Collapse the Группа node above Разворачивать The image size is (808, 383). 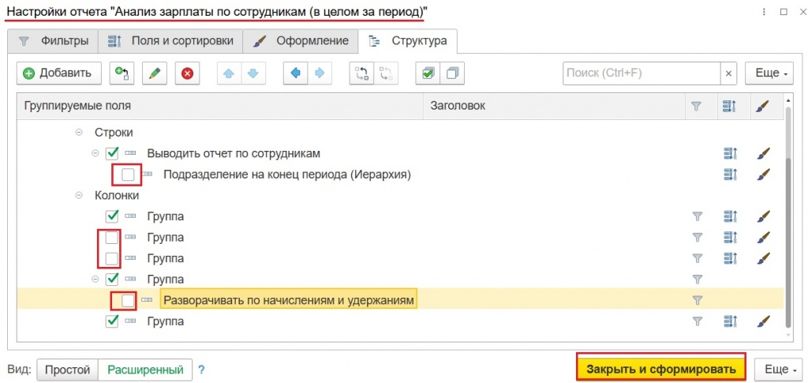click(x=95, y=279)
